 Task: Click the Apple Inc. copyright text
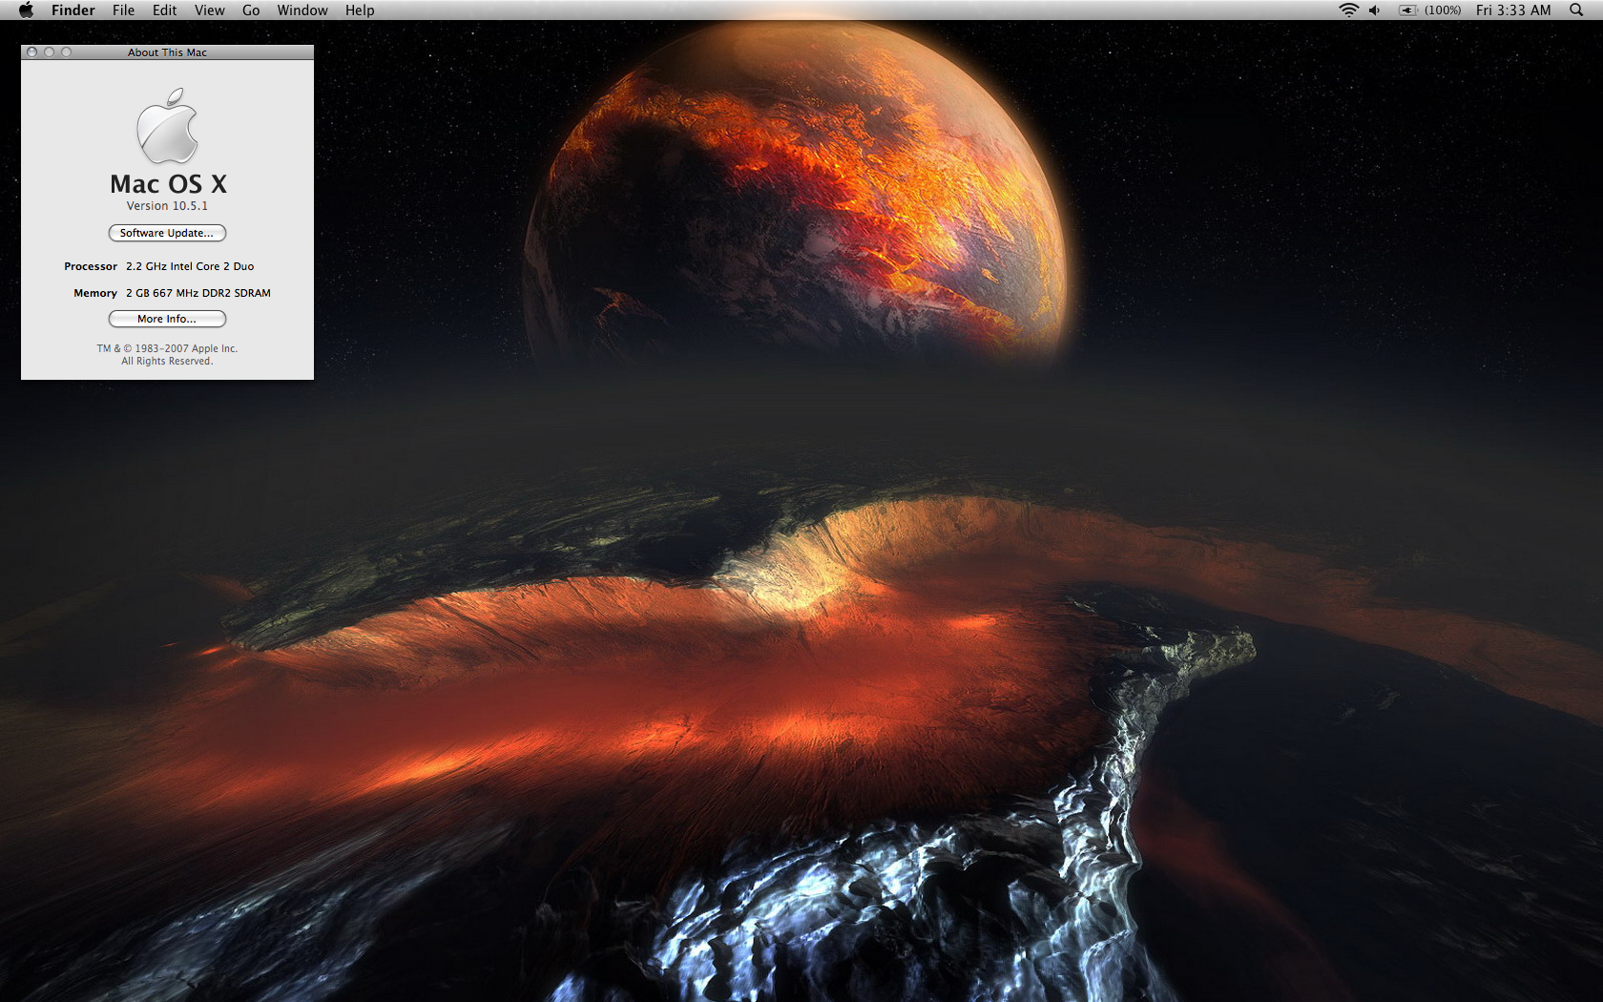point(167,355)
